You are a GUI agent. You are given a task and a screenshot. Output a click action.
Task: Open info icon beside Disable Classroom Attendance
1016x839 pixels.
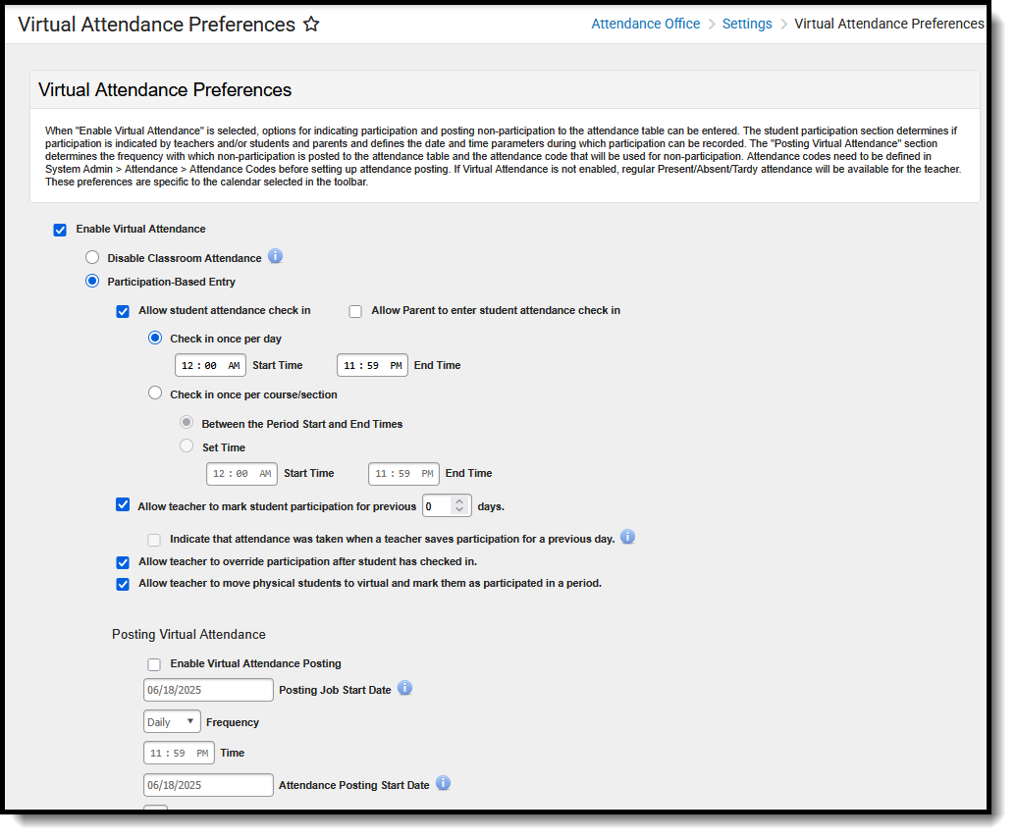[276, 256]
